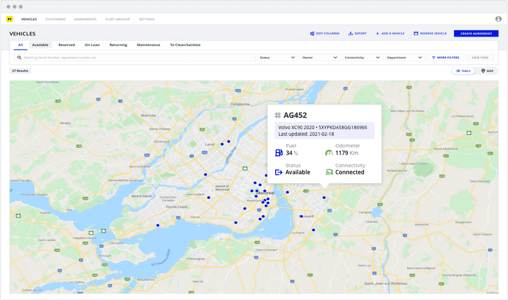508x300 pixels.
Task: Select the Available tab
Action: click(x=40, y=45)
